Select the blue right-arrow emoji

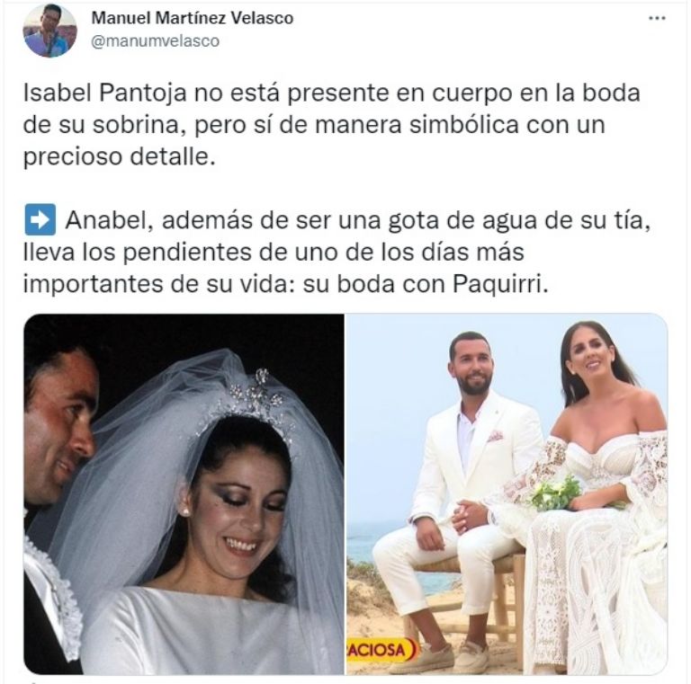(x=40, y=219)
